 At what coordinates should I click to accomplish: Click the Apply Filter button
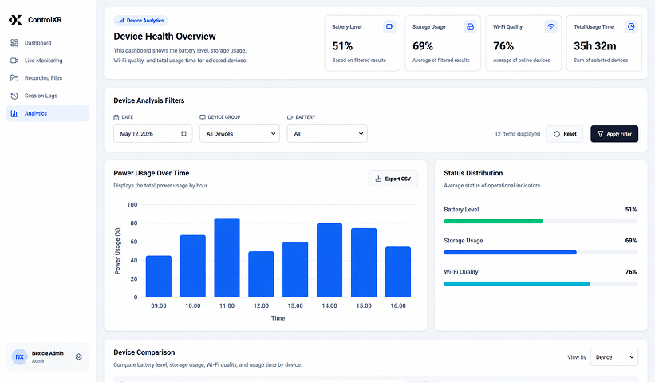pos(614,134)
